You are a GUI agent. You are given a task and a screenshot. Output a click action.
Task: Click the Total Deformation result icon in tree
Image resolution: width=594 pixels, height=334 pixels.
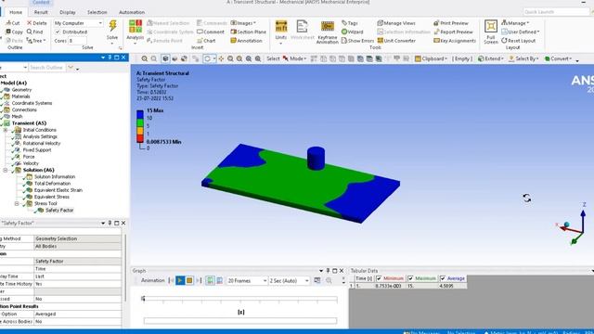coord(29,184)
